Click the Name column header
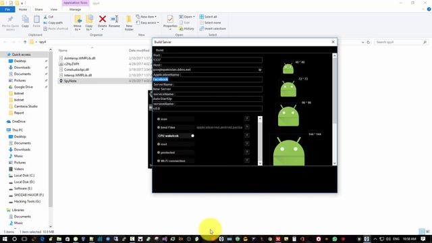Image resolution: width=432 pixels, height=243 pixels. coord(63,51)
